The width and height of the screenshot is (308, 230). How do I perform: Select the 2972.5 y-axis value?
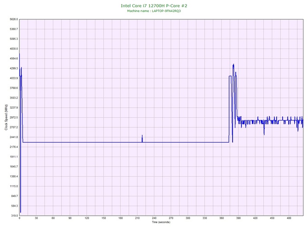(x=14, y=117)
